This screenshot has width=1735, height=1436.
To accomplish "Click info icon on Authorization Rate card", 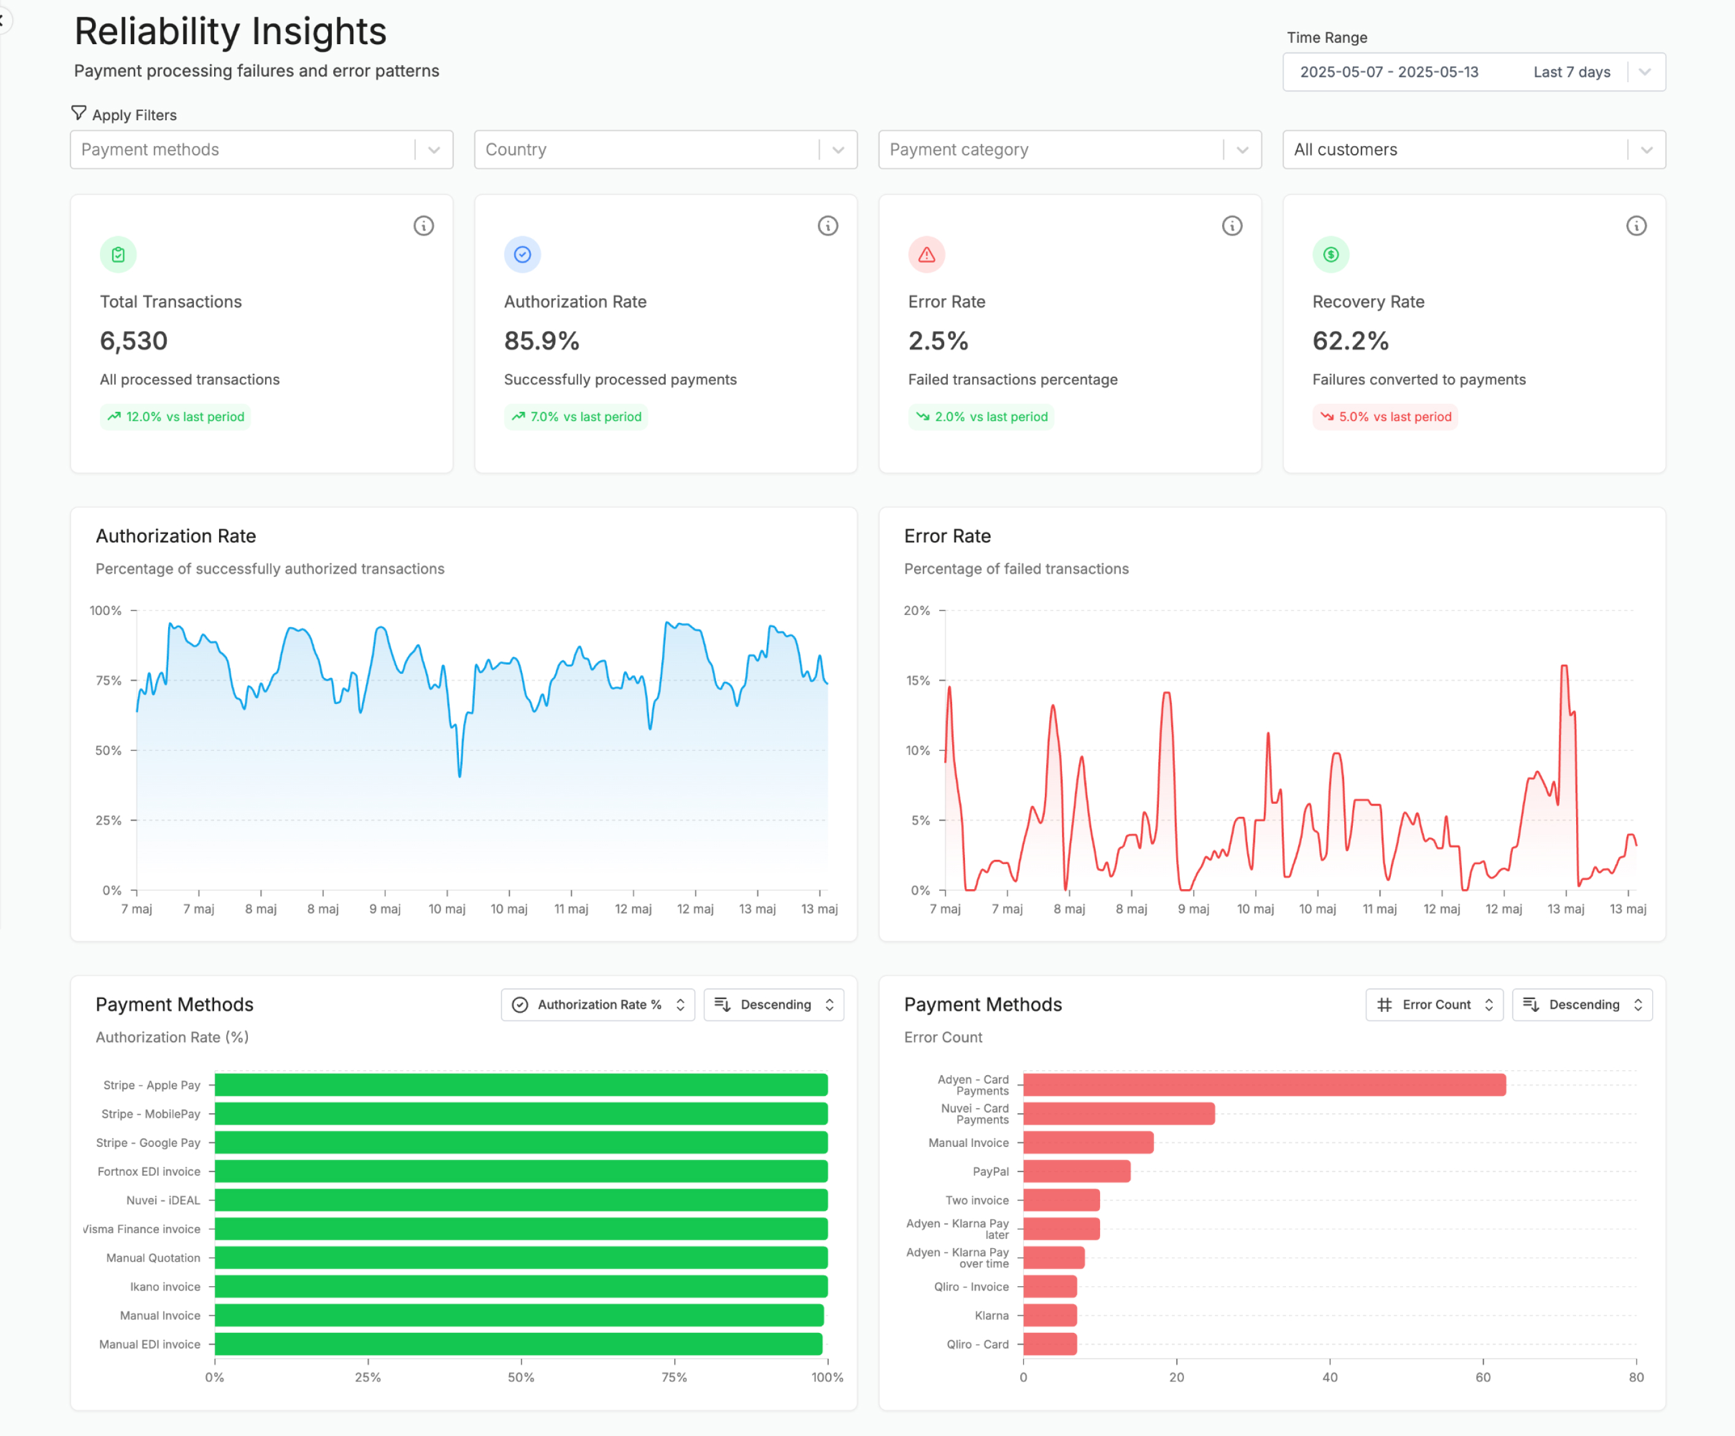I will [827, 226].
